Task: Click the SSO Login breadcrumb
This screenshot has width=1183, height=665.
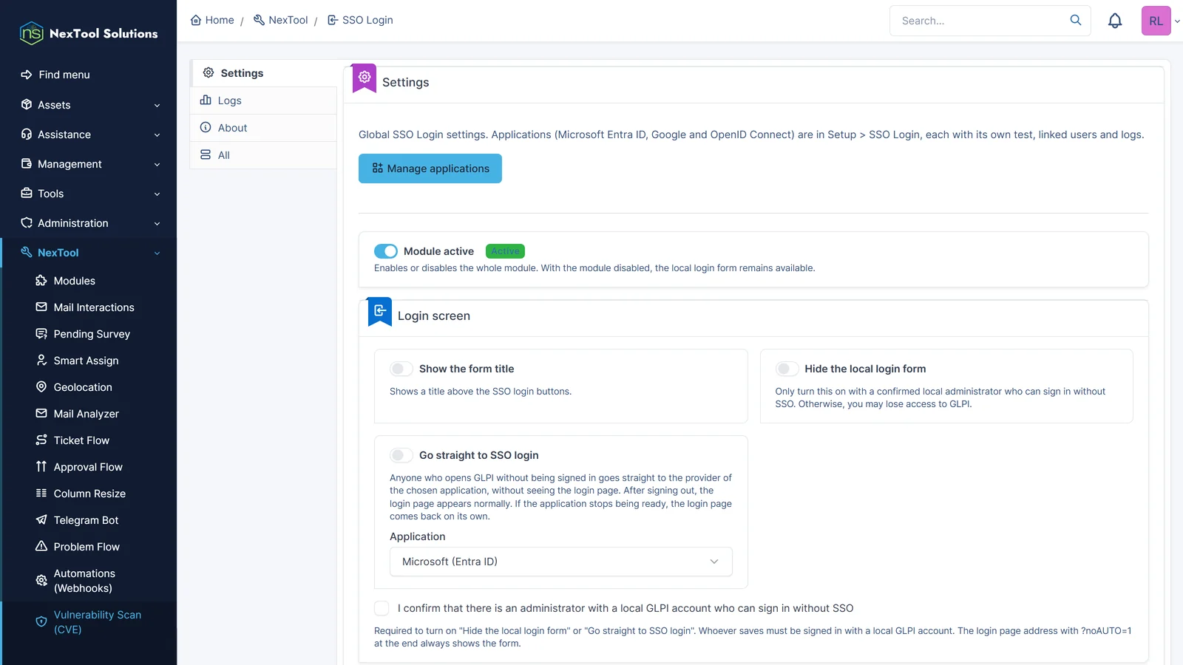Action: (360, 20)
